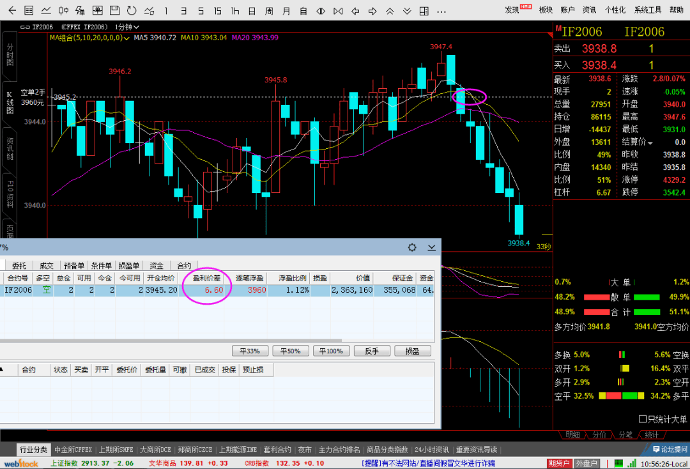The image size is (690, 469).
Task: Open the panel layout icon in toolbar
Action: pyautogui.click(x=424, y=11)
